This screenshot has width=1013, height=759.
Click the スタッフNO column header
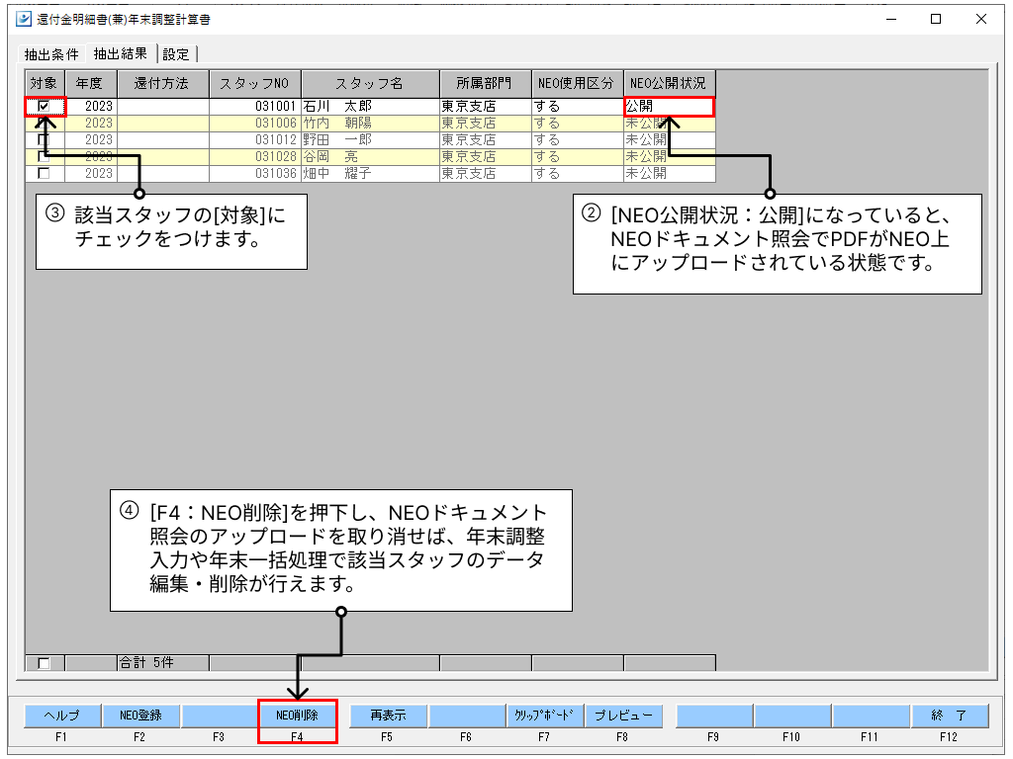(x=255, y=84)
